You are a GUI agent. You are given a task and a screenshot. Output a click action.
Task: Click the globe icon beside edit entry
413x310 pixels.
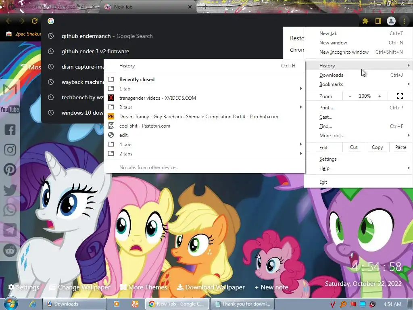point(111,135)
